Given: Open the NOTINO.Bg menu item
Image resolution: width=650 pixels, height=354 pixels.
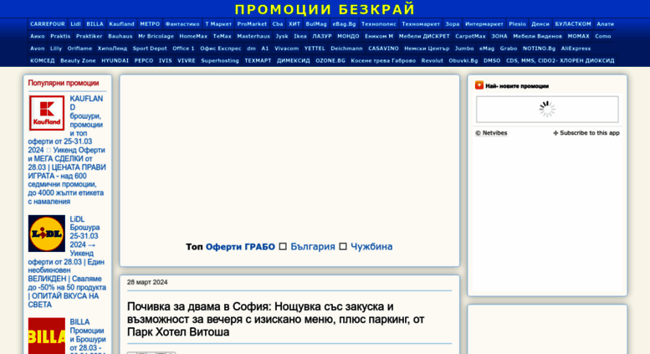Looking at the screenshot, I should [539, 48].
